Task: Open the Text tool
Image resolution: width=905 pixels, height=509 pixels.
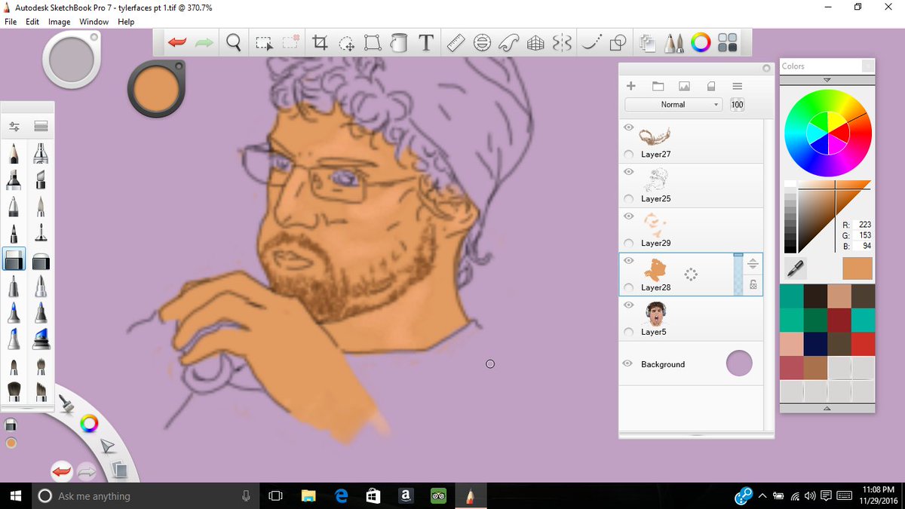Action: [426, 43]
